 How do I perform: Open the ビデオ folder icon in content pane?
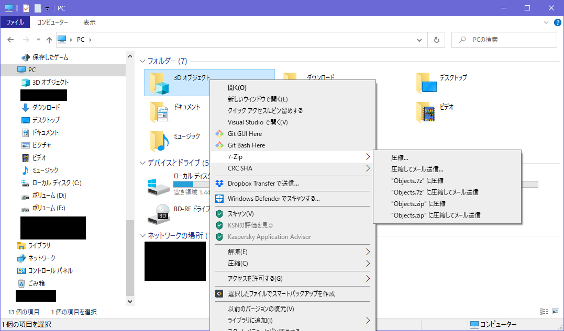[426, 112]
